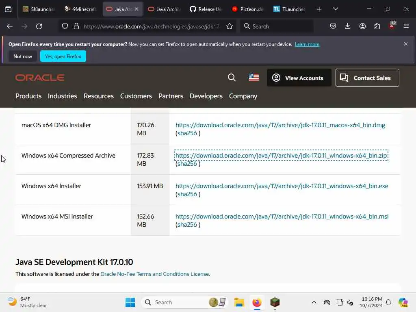Screen dimensions: 416x312
Task: Dismiss the Firefox startup notification bar
Action: [x=406, y=44]
